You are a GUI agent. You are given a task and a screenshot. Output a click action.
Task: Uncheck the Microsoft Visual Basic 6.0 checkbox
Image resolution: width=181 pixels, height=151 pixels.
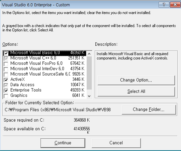click(x=6, y=53)
